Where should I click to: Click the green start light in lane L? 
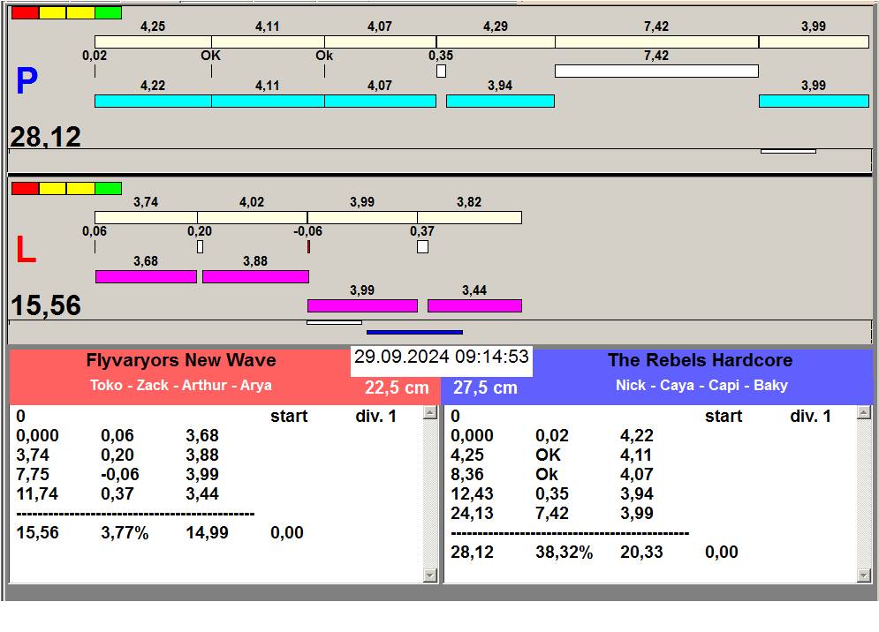108,188
